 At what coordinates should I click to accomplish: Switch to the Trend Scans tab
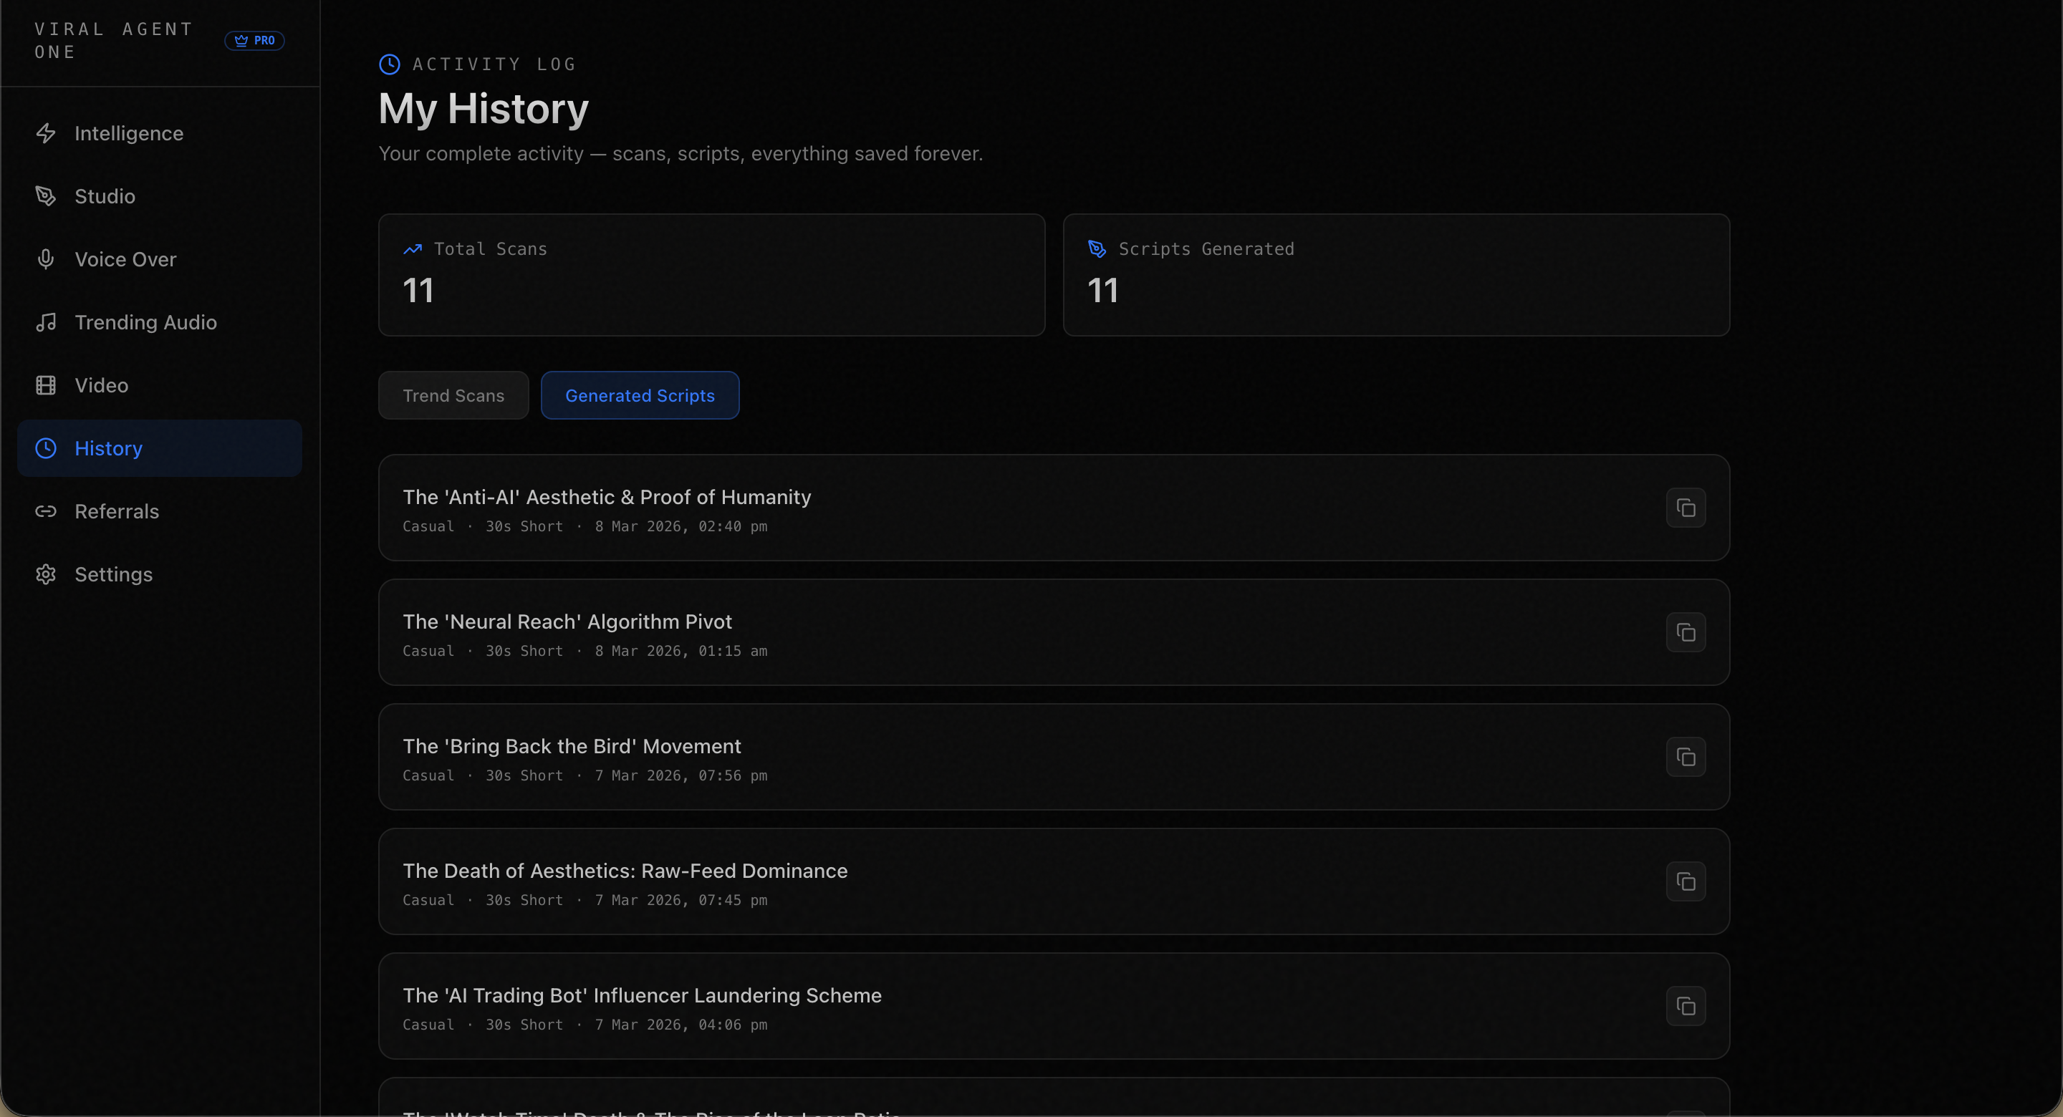click(x=453, y=395)
